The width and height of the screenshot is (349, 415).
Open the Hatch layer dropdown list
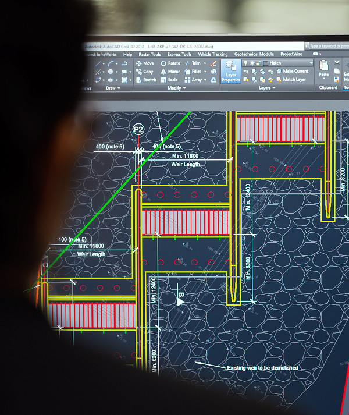[x=311, y=63]
